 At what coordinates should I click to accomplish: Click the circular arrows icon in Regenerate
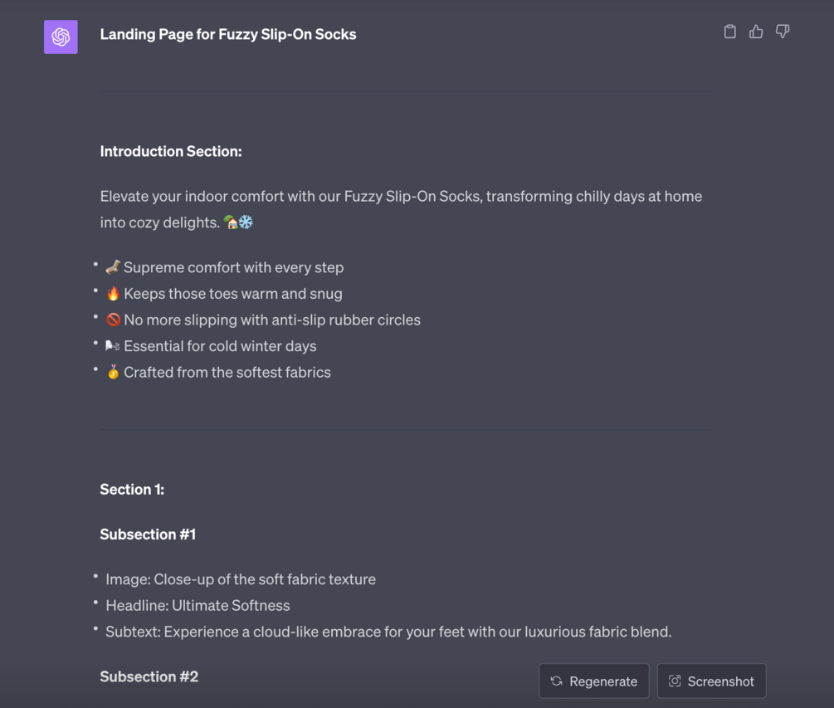tap(557, 681)
